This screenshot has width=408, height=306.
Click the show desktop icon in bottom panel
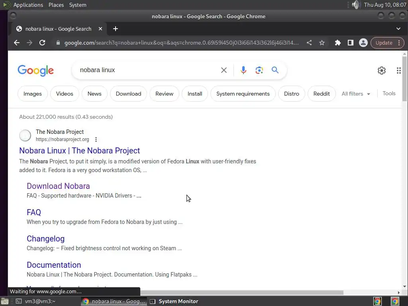[4, 301]
